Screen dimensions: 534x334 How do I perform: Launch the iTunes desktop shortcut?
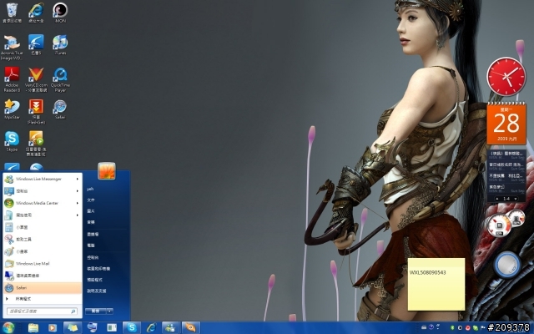(x=60, y=44)
